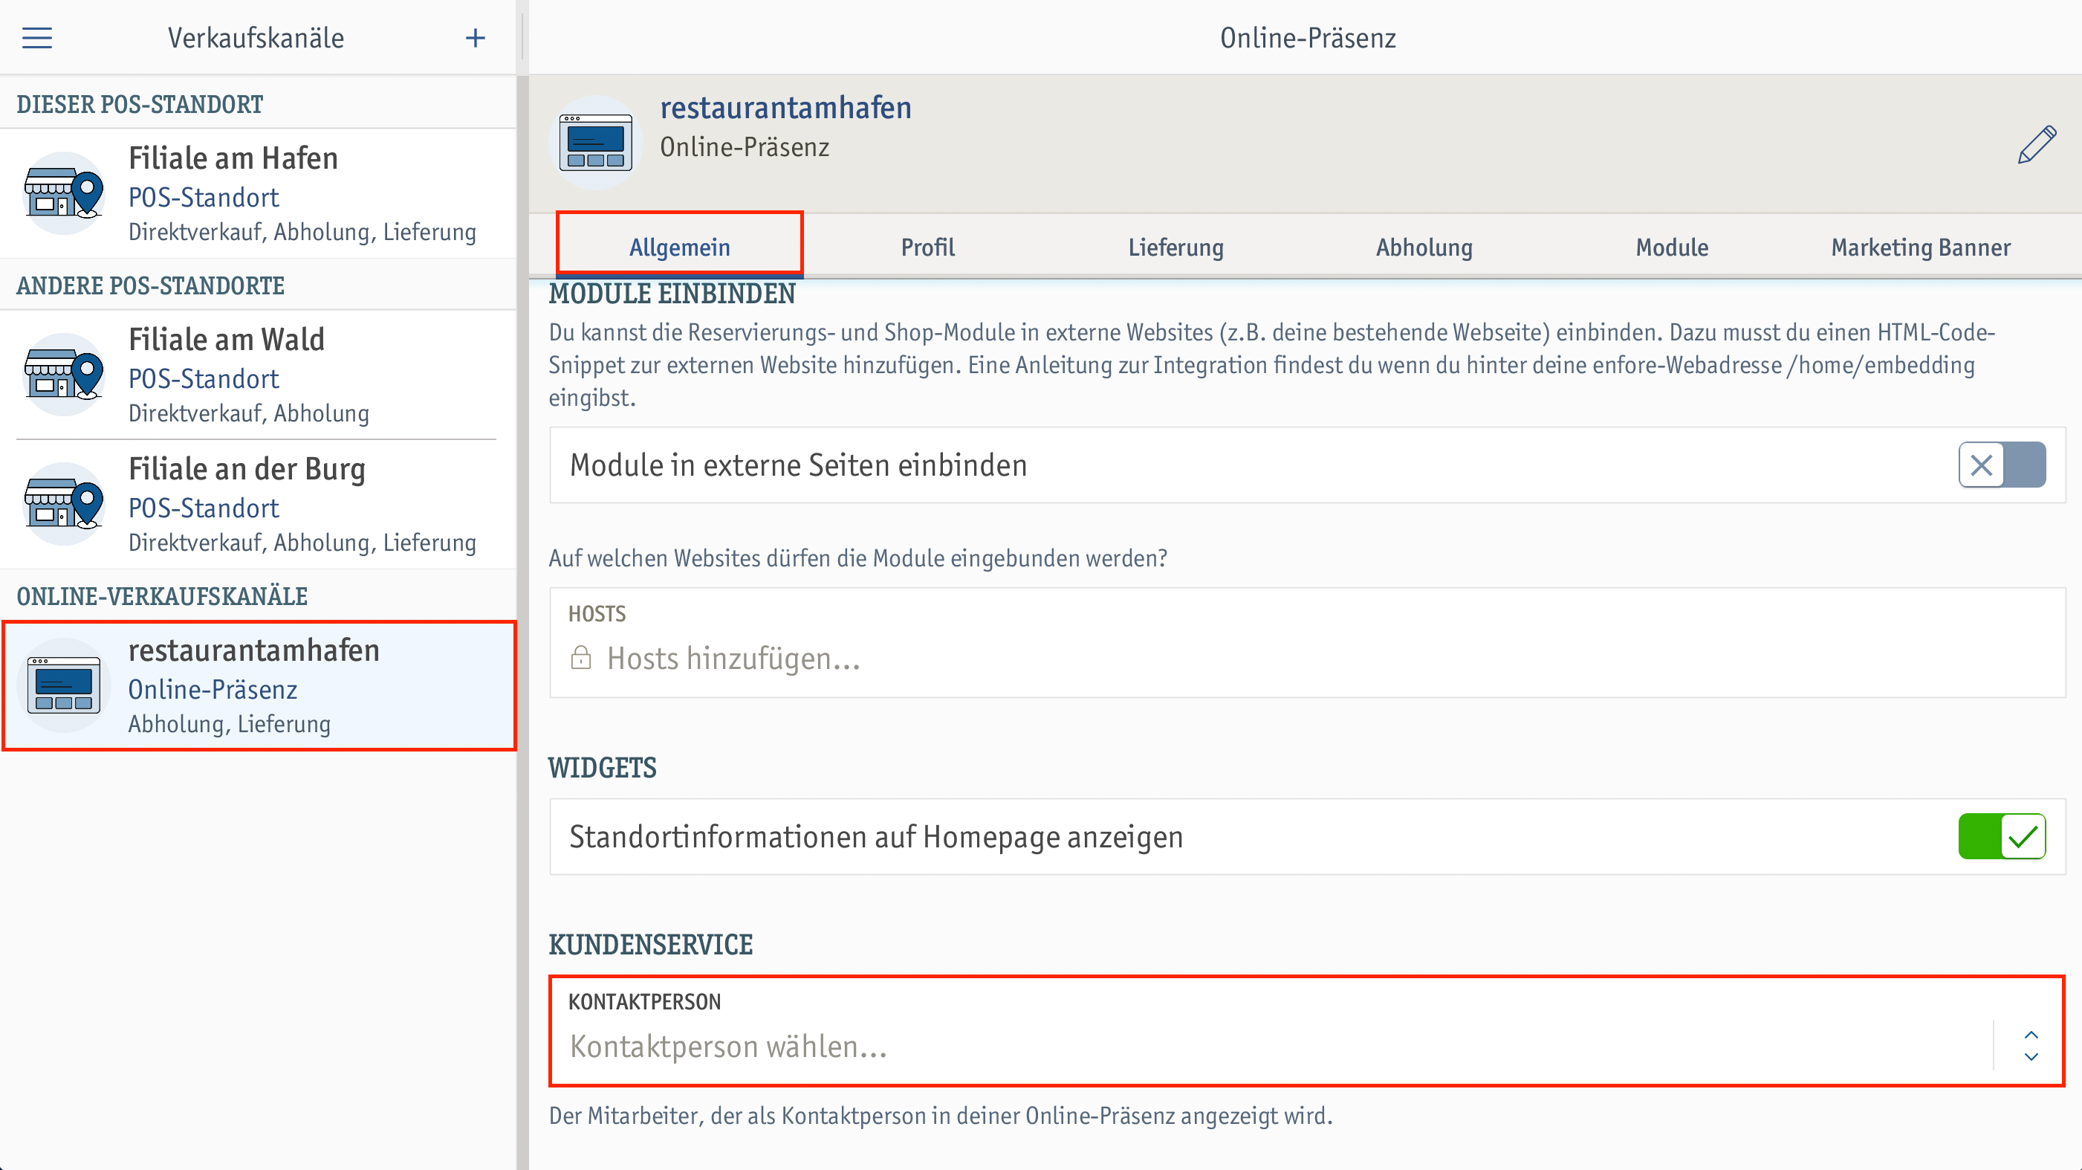This screenshot has width=2082, height=1170.
Task: Open the Lieferung tab
Action: click(x=1176, y=247)
